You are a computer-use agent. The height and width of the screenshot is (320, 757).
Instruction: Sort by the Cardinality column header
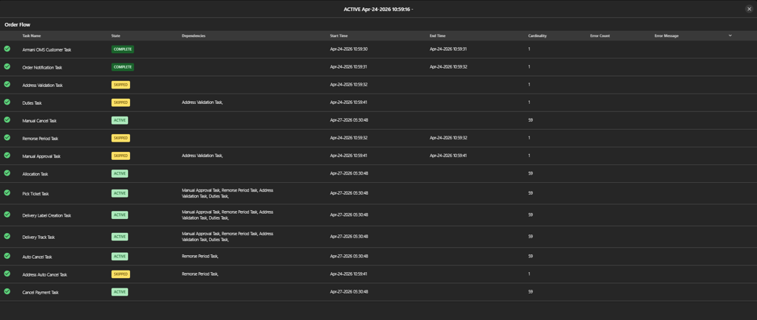click(x=537, y=36)
